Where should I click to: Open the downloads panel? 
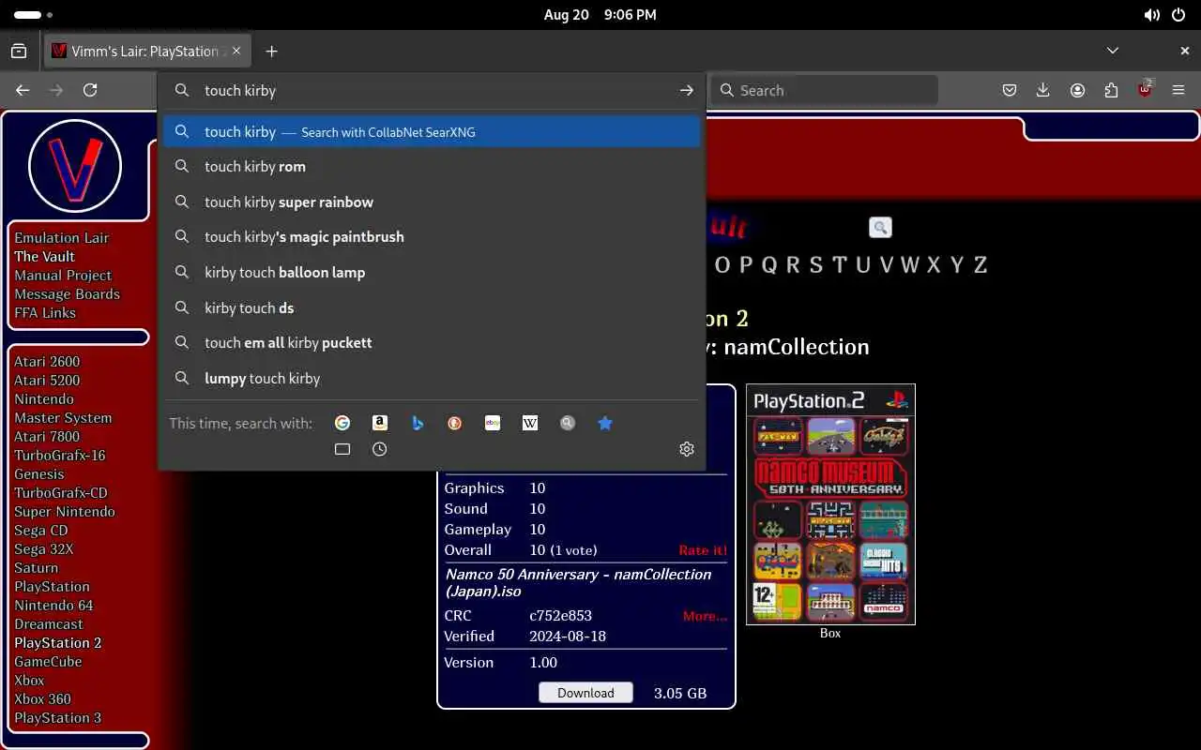pos(1043,90)
